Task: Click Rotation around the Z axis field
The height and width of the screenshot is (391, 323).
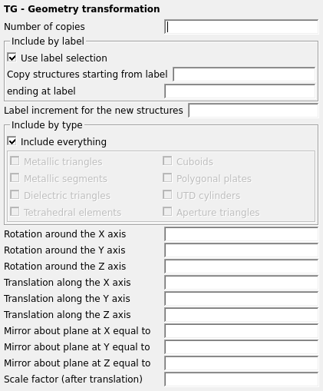Action: pos(242,267)
